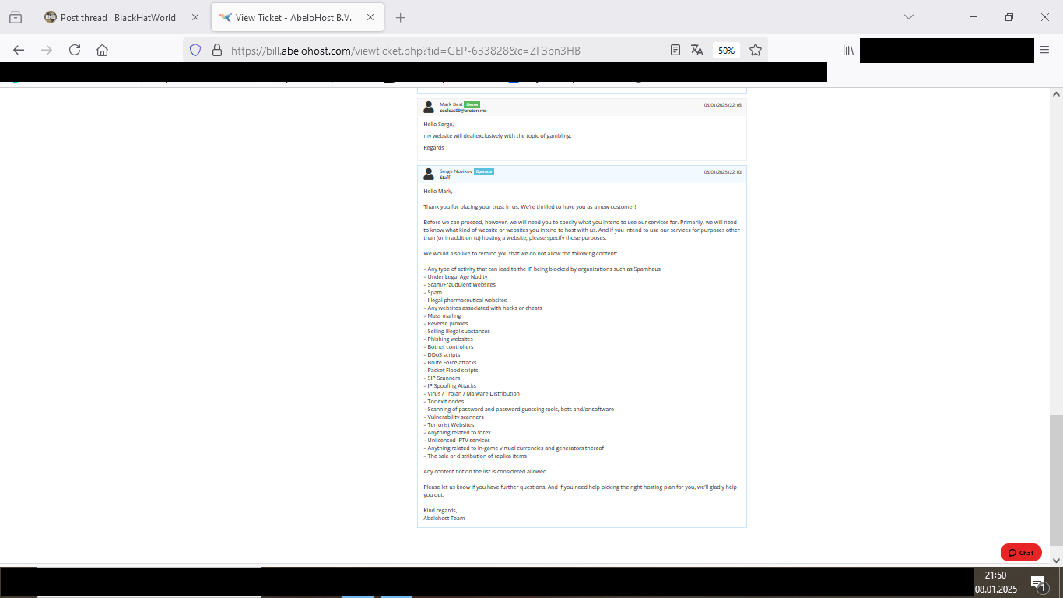Screen dimensions: 1063x598
Task: Click the 'Phishing websites' list line
Action: click(x=448, y=339)
